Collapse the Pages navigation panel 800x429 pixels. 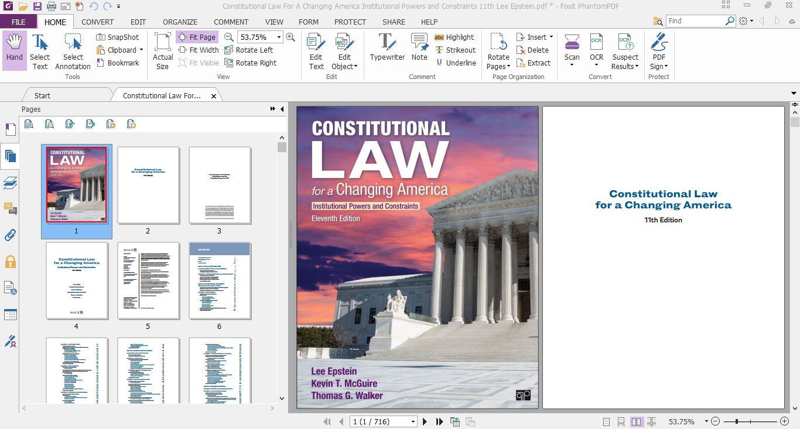tap(282, 109)
